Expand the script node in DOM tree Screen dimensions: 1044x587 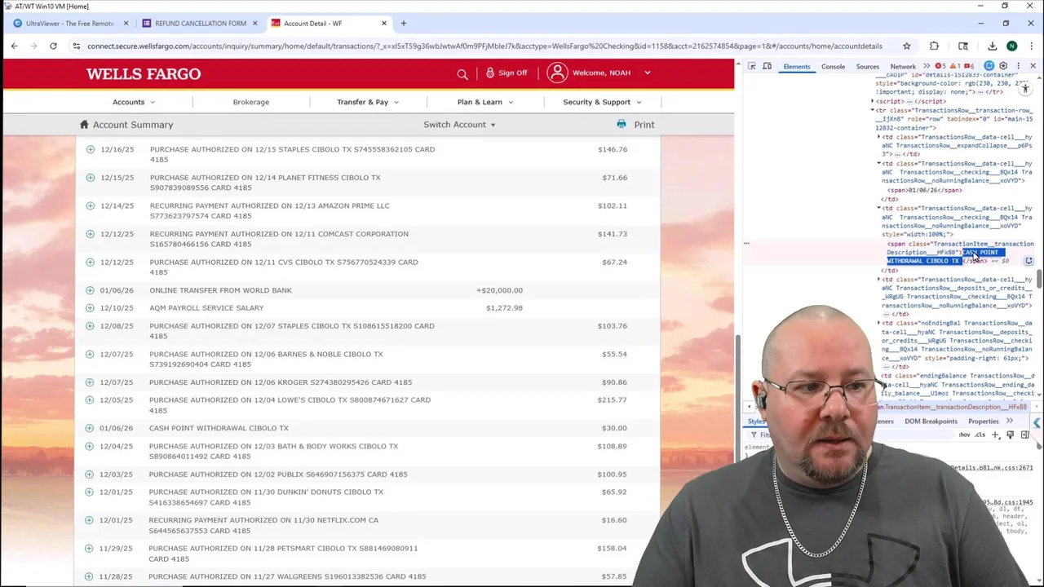[x=873, y=101]
